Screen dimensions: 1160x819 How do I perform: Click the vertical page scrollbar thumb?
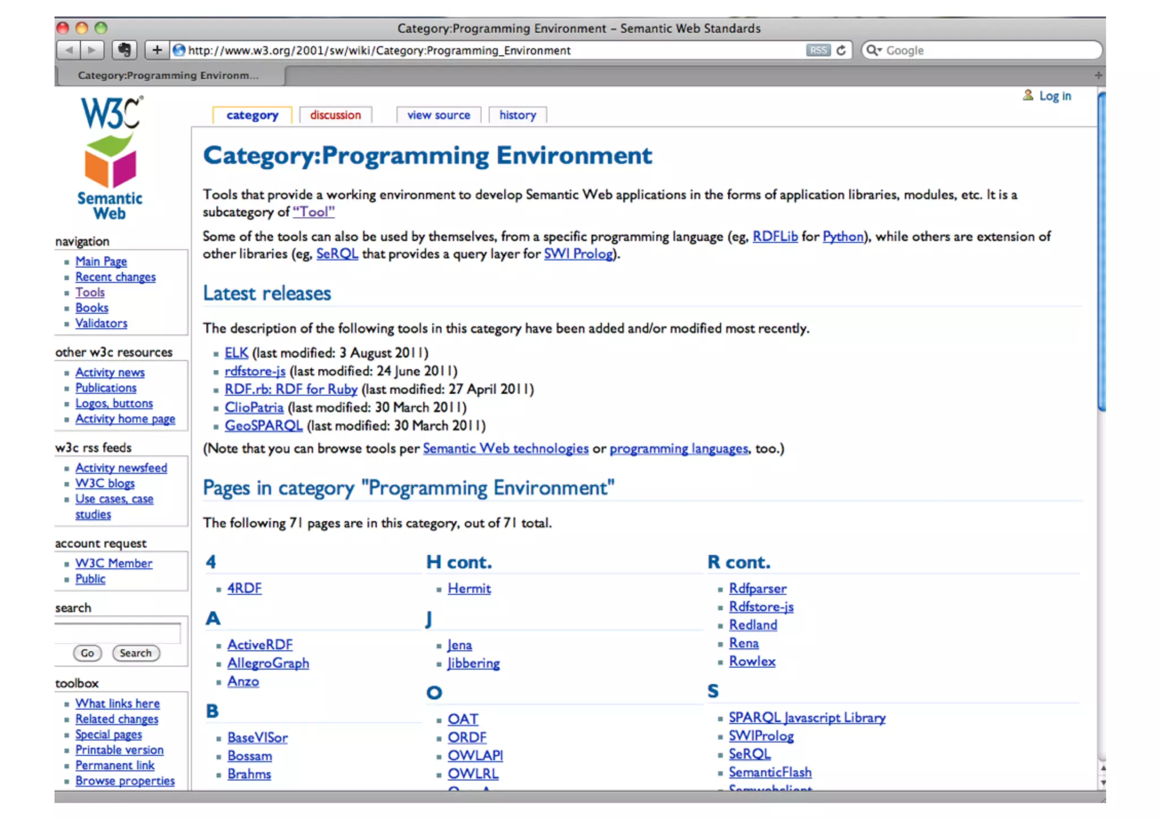pos(1101,252)
